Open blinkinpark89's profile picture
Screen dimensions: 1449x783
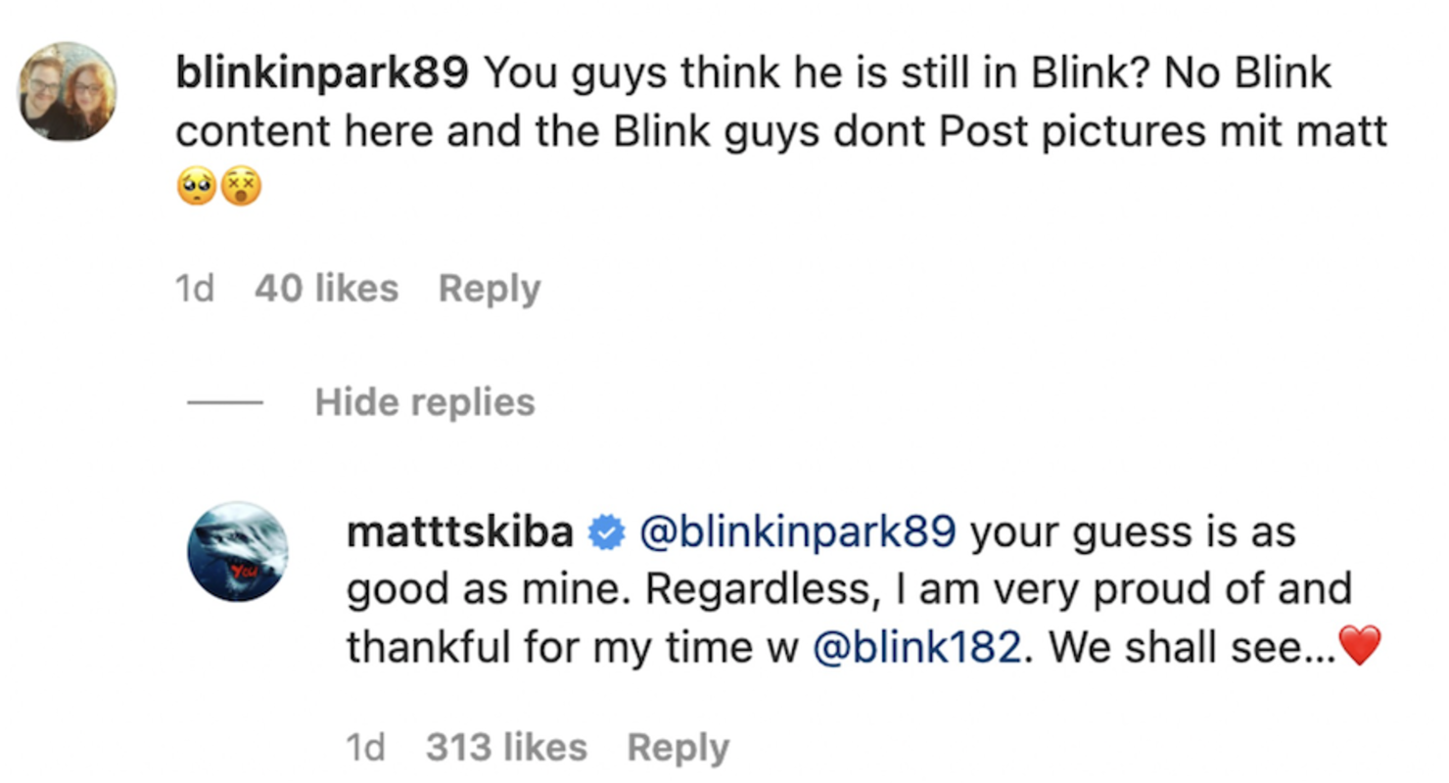[x=67, y=91]
